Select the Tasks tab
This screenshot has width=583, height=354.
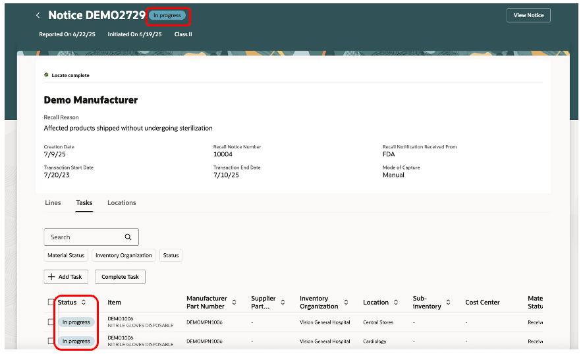tap(84, 203)
